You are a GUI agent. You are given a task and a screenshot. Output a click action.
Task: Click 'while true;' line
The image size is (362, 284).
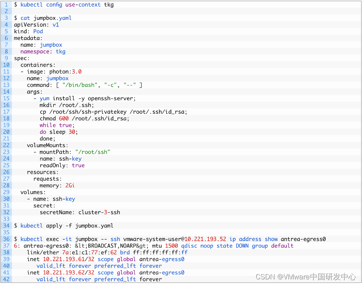coord(57,125)
